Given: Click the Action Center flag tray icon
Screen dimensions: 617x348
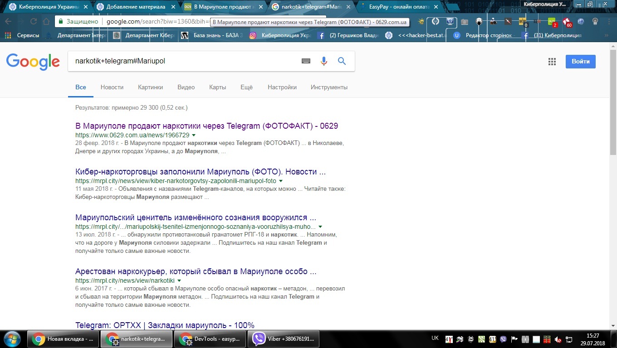Looking at the screenshot, I should pos(514,339).
